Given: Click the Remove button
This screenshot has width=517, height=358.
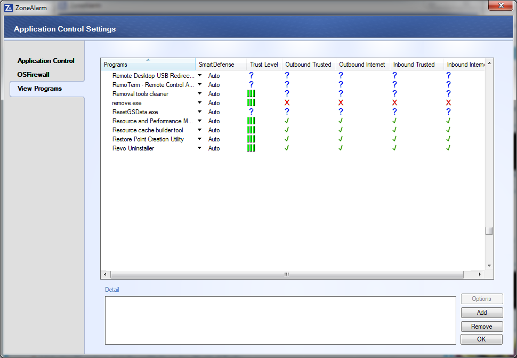Looking at the screenshot, I should point(481,327).
